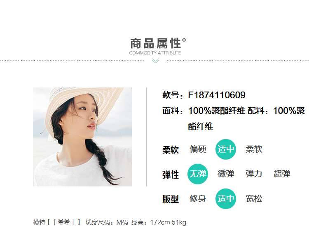Click the model 希希 size info line
This screenshot has height=226, width=309.
coord(110,222)
